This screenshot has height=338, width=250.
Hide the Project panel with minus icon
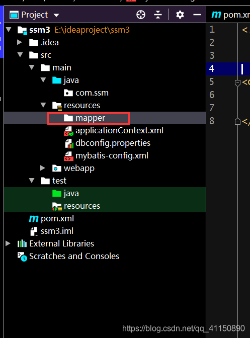(x=197, y=15)
